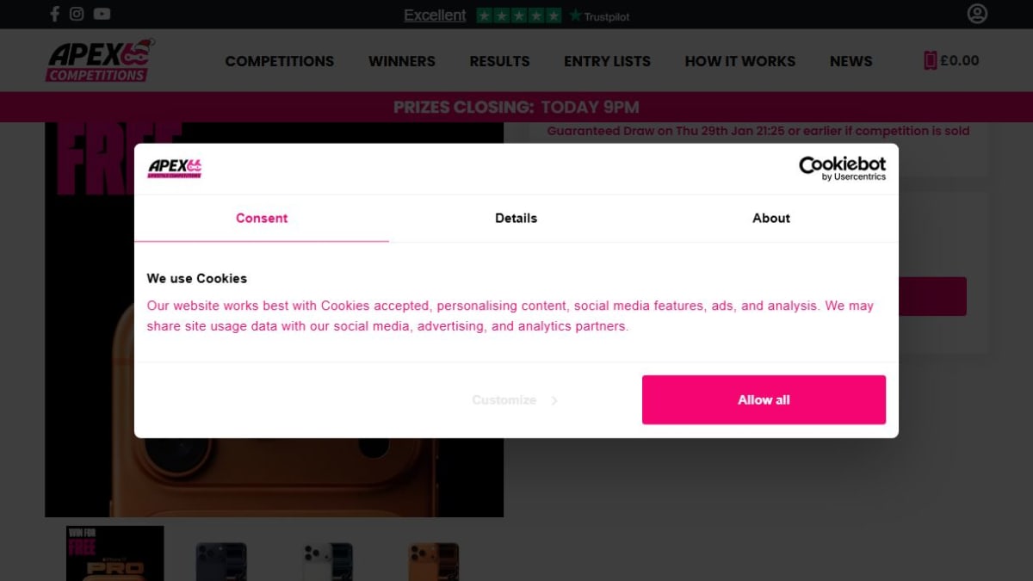This screenshot has height=581, width=1033.
Task: Click the Trustpilot five-star rating
Action: 519,15
